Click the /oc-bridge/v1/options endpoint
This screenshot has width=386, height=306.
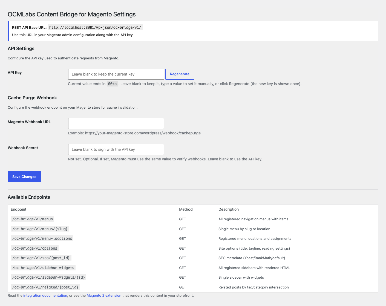[35, 248]
